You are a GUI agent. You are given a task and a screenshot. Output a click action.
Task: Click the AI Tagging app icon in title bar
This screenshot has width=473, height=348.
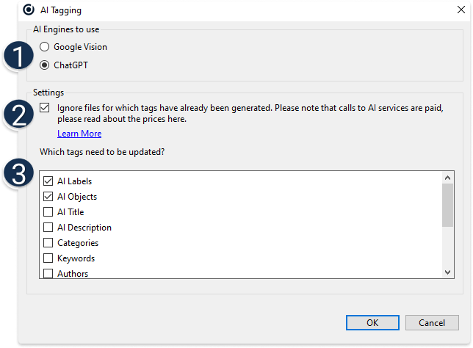click(x=29, y=10)
